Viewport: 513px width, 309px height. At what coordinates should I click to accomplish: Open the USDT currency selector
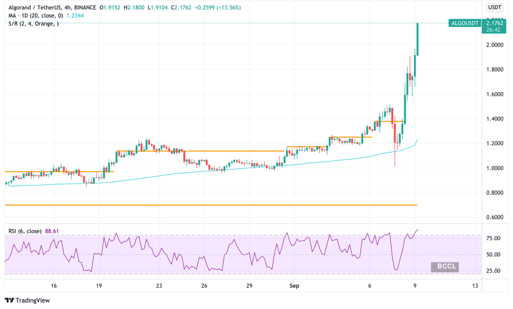tap(494, 7)
